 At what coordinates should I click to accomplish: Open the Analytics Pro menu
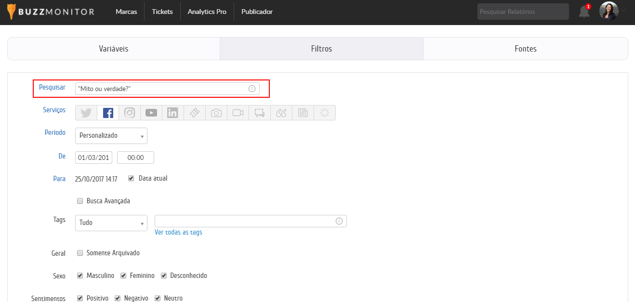[x=207, y=12]
